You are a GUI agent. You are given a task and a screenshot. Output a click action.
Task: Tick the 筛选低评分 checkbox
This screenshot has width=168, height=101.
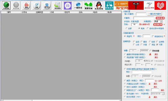153,36
